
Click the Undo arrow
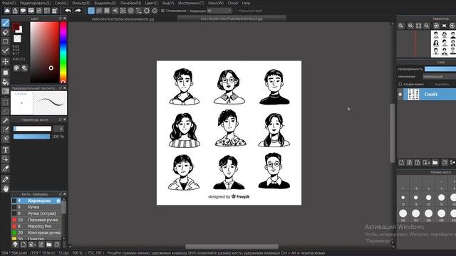[x=68, y=11]
